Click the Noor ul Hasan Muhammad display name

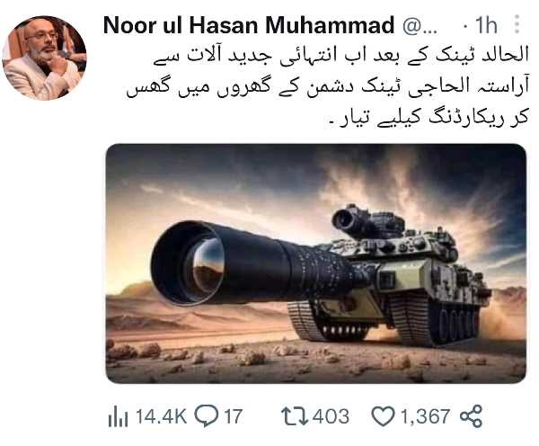(x=249, y=25)
